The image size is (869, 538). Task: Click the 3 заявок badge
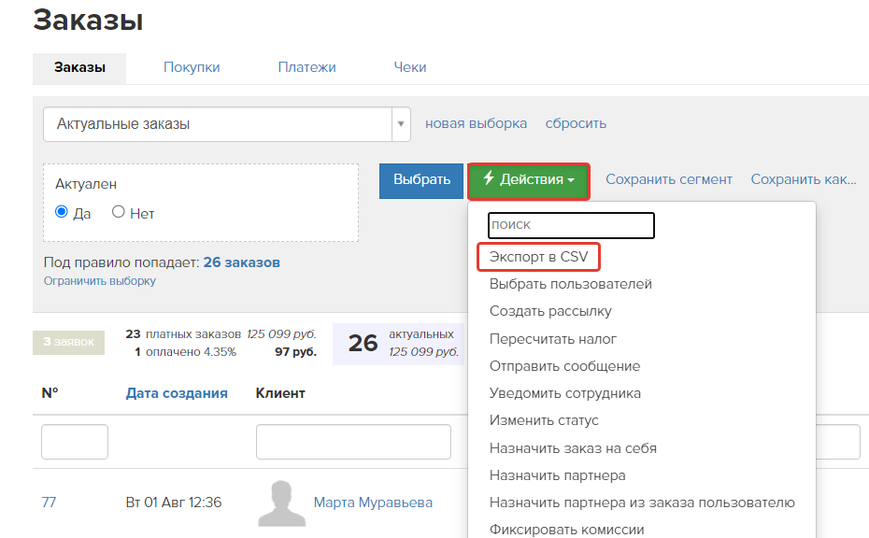(69, 343)
